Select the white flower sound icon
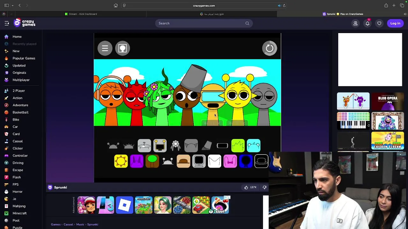This screenshot has height=229, width=408. [175, 146]
